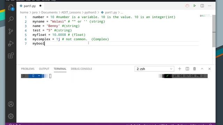Click the 1j value on line 6
This screenshot has width=223, height=125.
(58, 39)
